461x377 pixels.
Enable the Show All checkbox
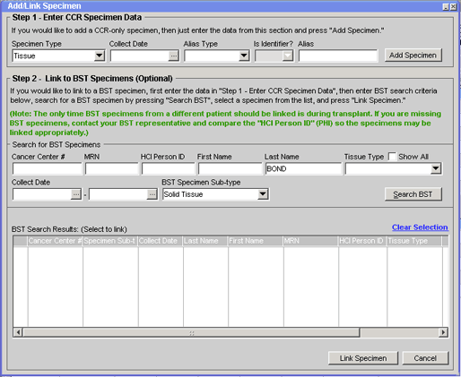pos(392,157)
